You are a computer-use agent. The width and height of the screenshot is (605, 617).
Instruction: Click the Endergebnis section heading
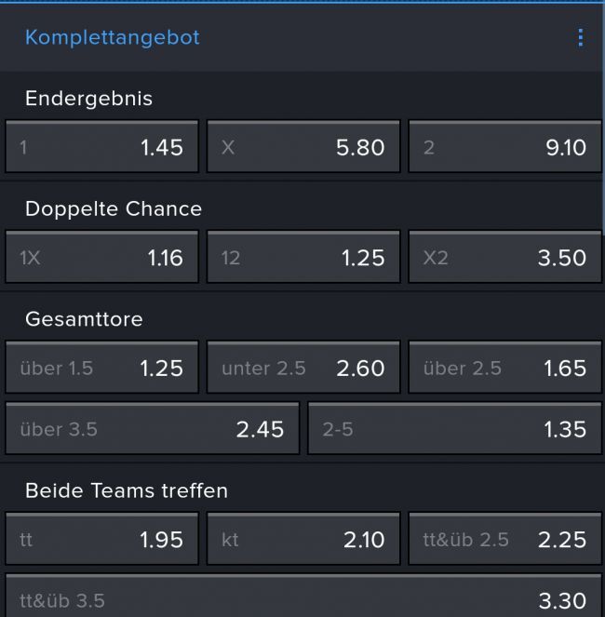88,98
